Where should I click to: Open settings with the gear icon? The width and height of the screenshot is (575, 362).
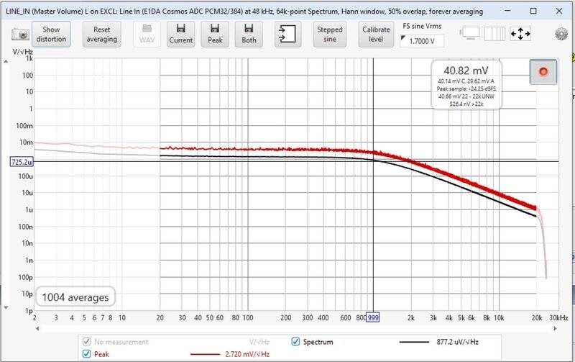click(x=561, y=34)
